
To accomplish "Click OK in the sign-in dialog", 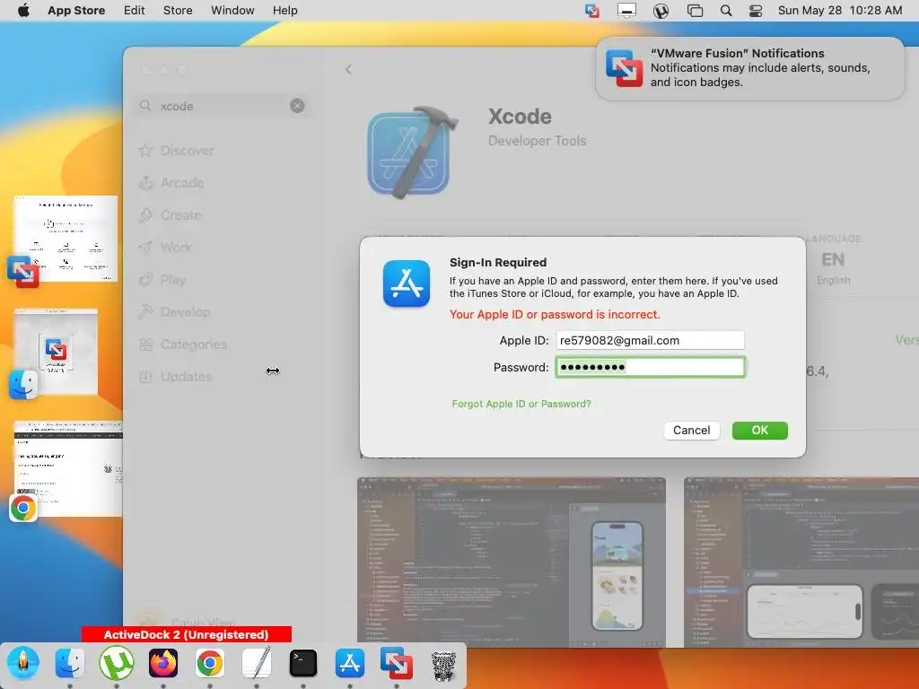I will 759,430.
